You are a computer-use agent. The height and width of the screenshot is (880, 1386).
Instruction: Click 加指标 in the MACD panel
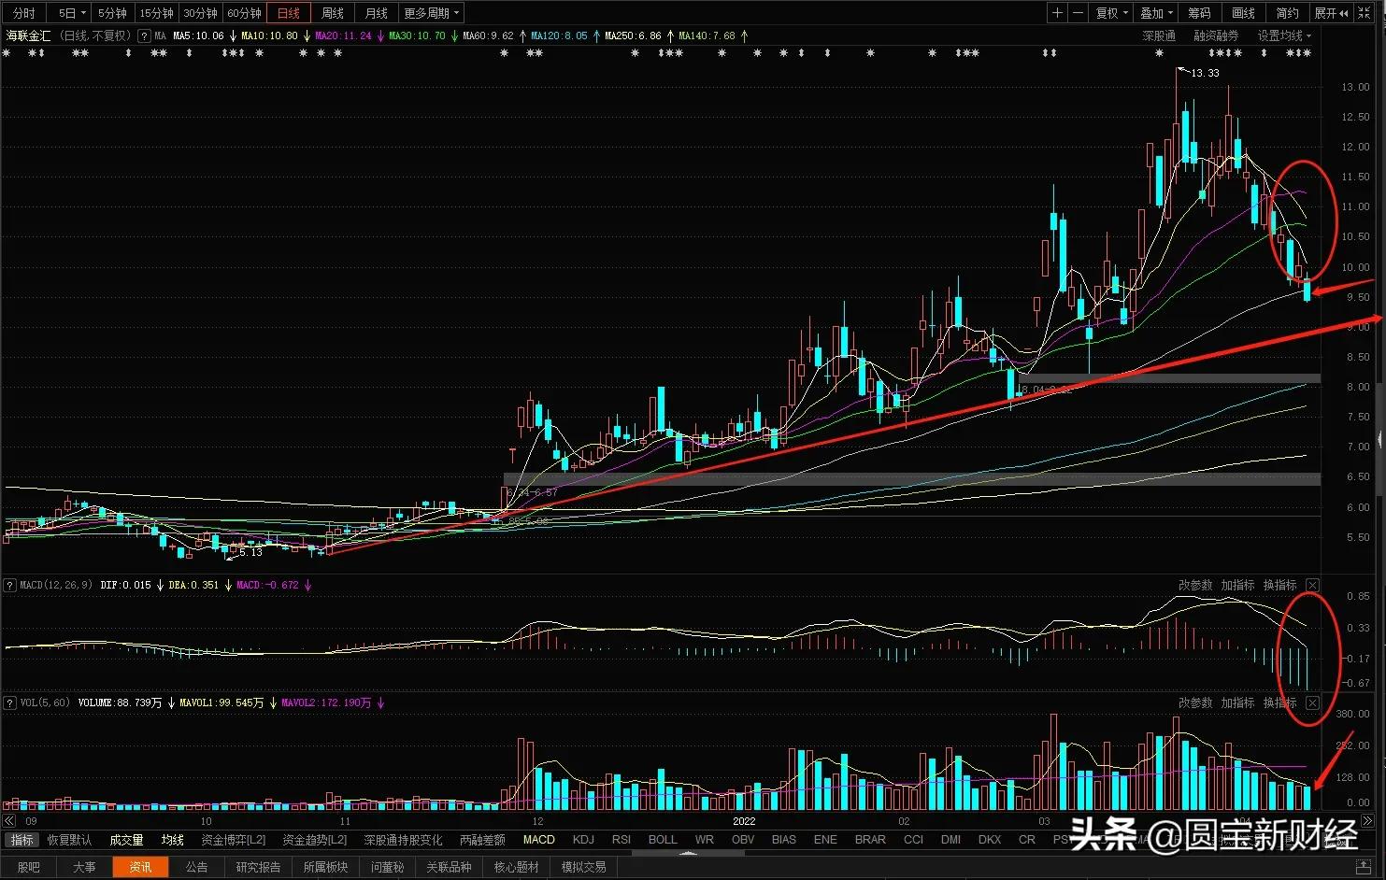(x=1237, y=586)
